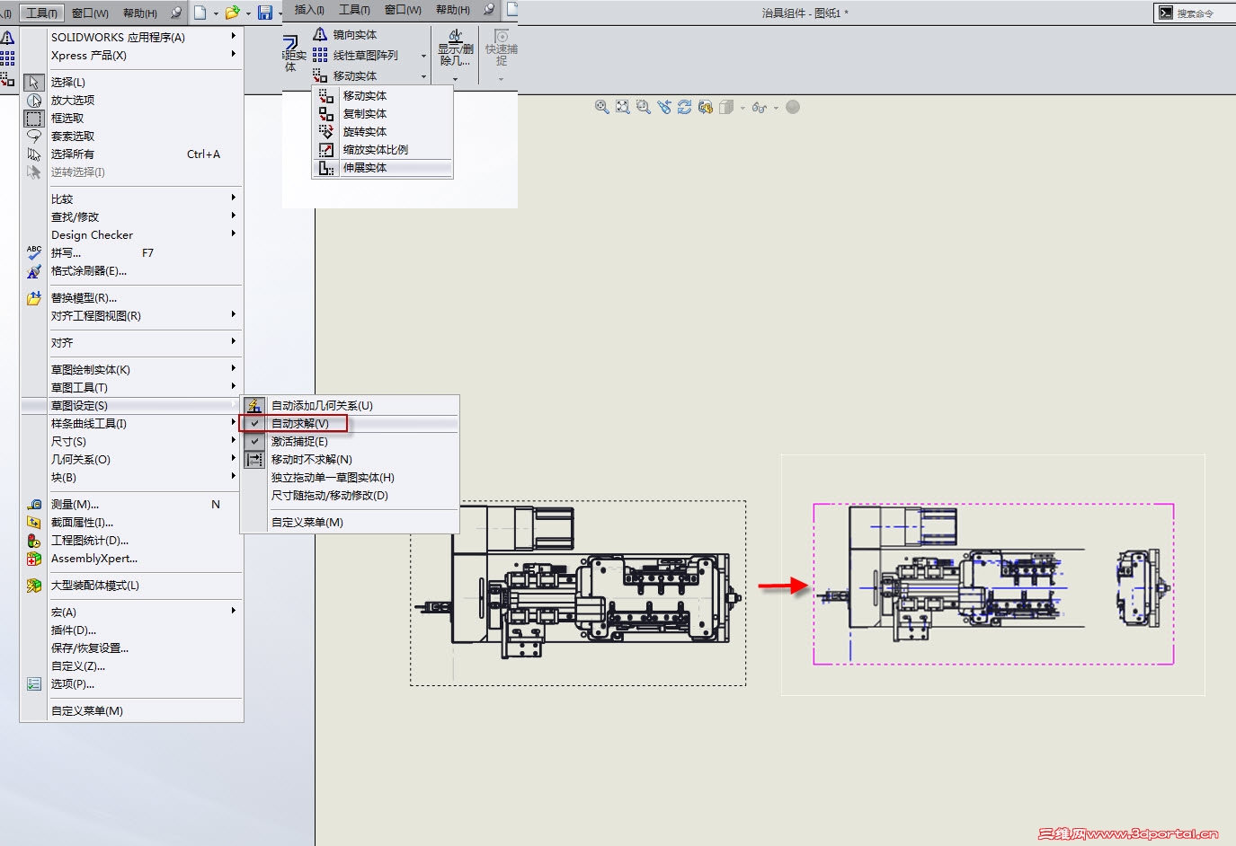Click the 镜向实体 mirror entities icon
This screenshot has height=846, width=1236.
click(x=320, y=35)
